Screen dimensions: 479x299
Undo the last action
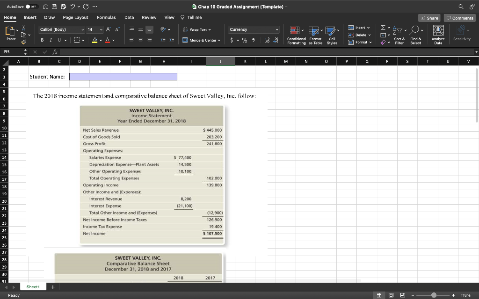pyautogui.click(x=73, y=7)
